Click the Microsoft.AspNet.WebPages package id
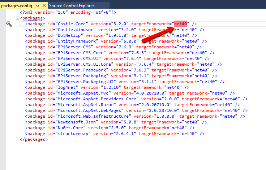266x170 pixels. click(89, 110)
